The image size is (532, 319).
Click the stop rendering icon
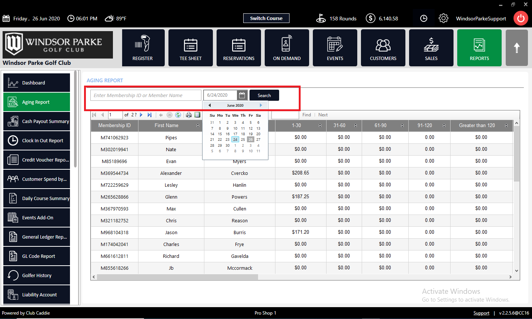coord(170,115)
